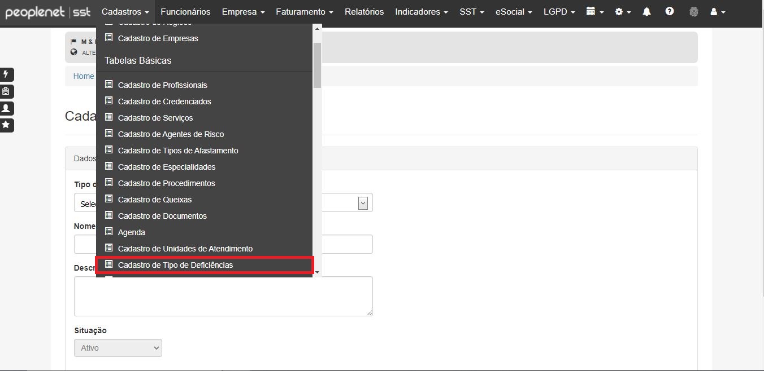Click icon beside Cadastro de Serviços
The width and height of the screenshot is (764, 371).
coord(109,117)
